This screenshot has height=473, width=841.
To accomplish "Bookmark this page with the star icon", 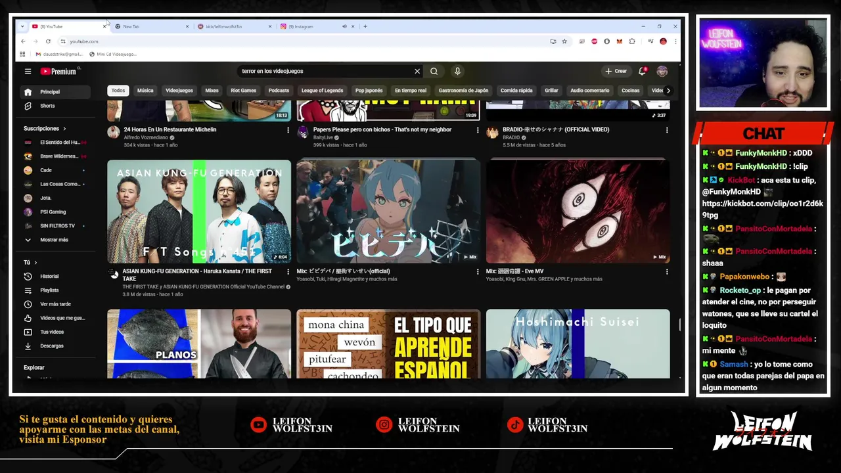I will [x=564, y=41].
